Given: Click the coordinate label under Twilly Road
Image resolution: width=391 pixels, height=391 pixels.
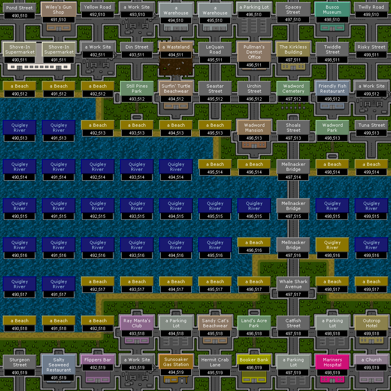Looking at the screenshot, I should (x=371, y=14).
